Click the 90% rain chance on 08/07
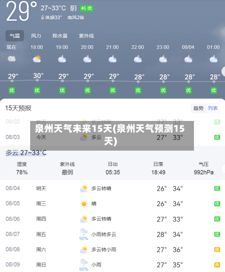This screenshot has width=225, height=272. click(84, 239)
